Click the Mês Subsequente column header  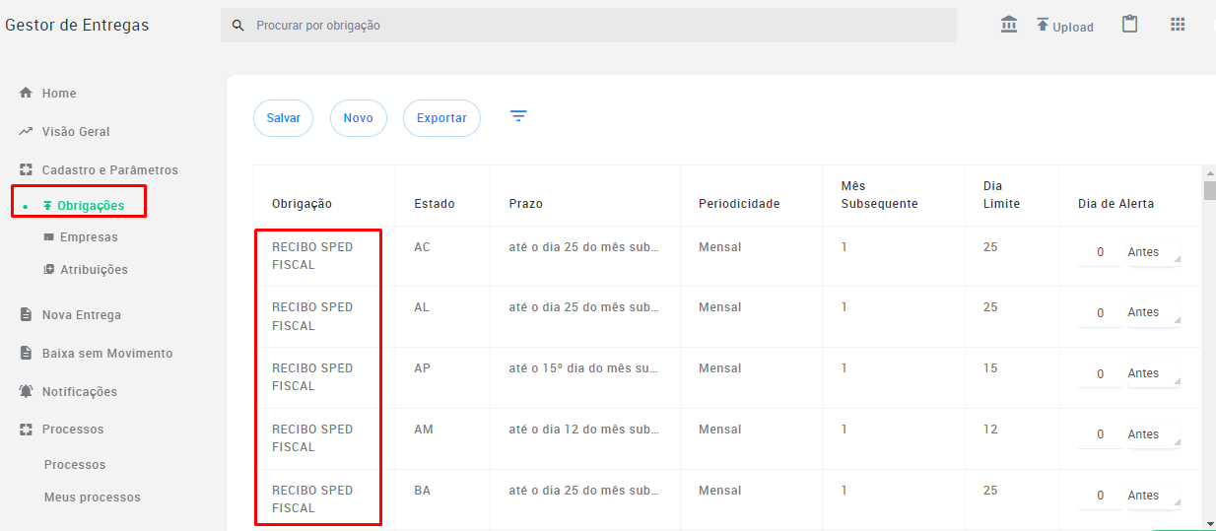879,195
